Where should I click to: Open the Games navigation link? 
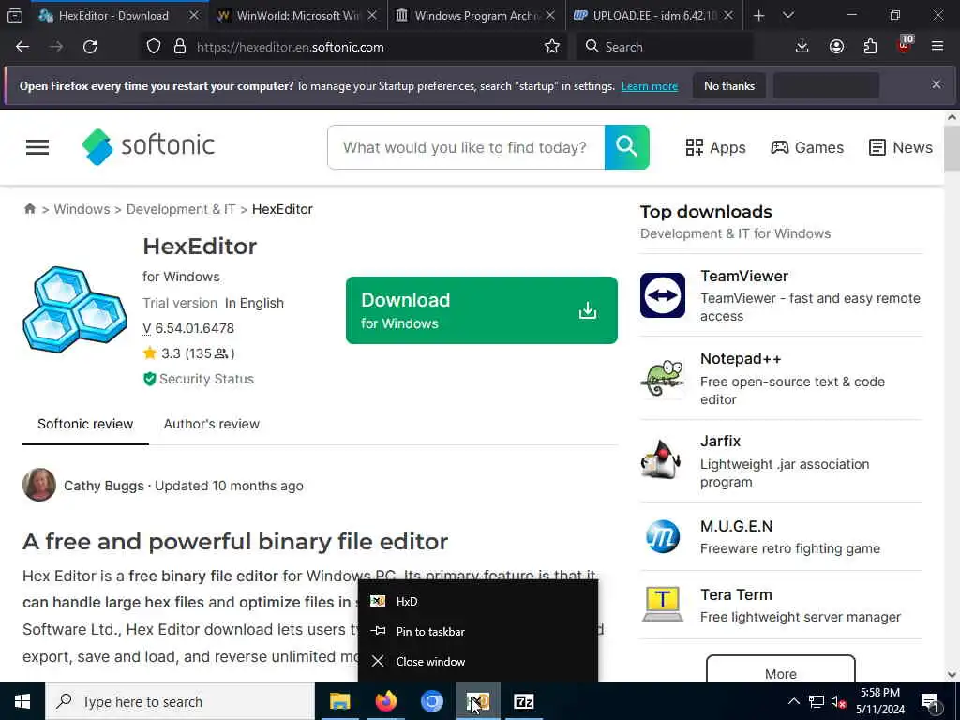807,147
